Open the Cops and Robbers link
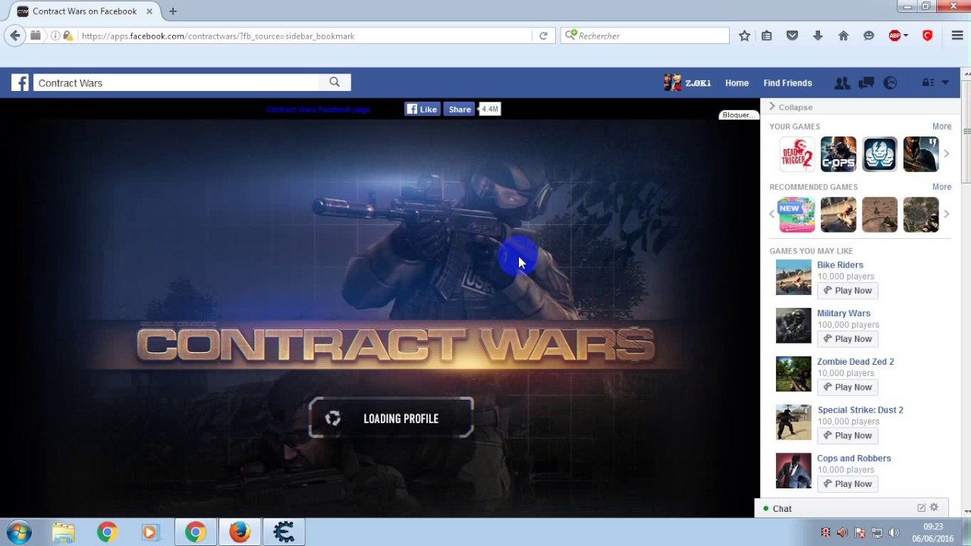This screenshot has width=971, height=546. tap(854, 458)
